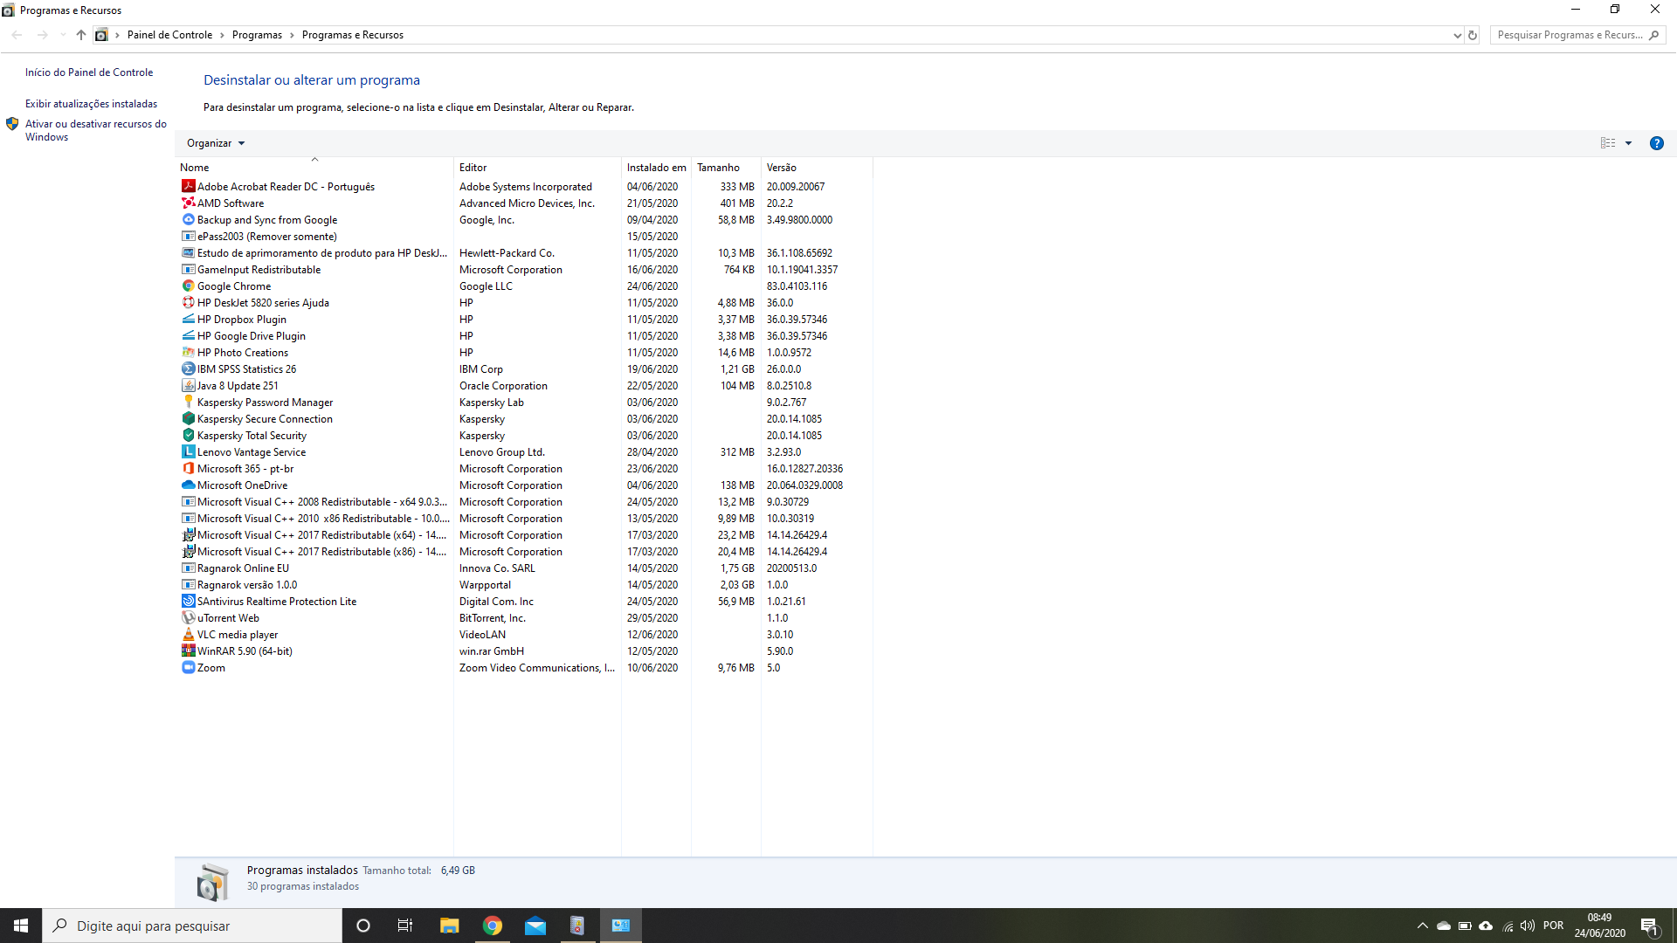Viewport: 1677px width, 943px height.
Task: Click Painel de Controle in breadcrumb
Action: [169, 35]
